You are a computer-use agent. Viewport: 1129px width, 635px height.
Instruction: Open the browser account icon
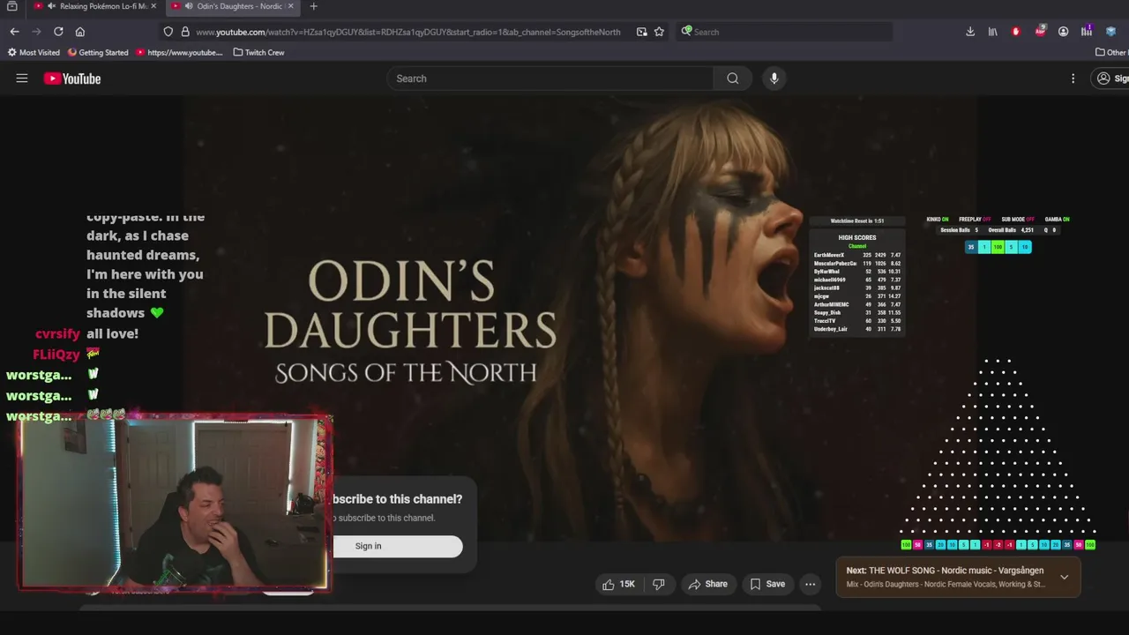(x=1063, y=32)
